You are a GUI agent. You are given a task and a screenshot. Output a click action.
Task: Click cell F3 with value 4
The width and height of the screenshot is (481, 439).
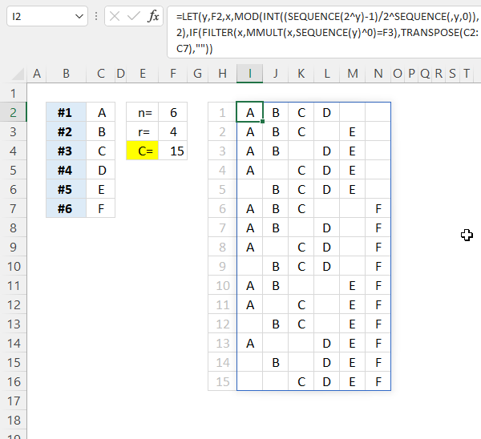coord(173,132)
